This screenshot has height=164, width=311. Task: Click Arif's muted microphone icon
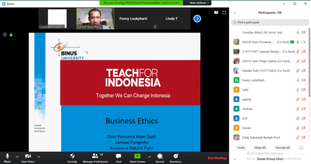[298, 118]
